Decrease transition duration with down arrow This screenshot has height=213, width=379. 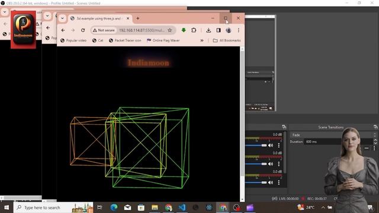375,143
